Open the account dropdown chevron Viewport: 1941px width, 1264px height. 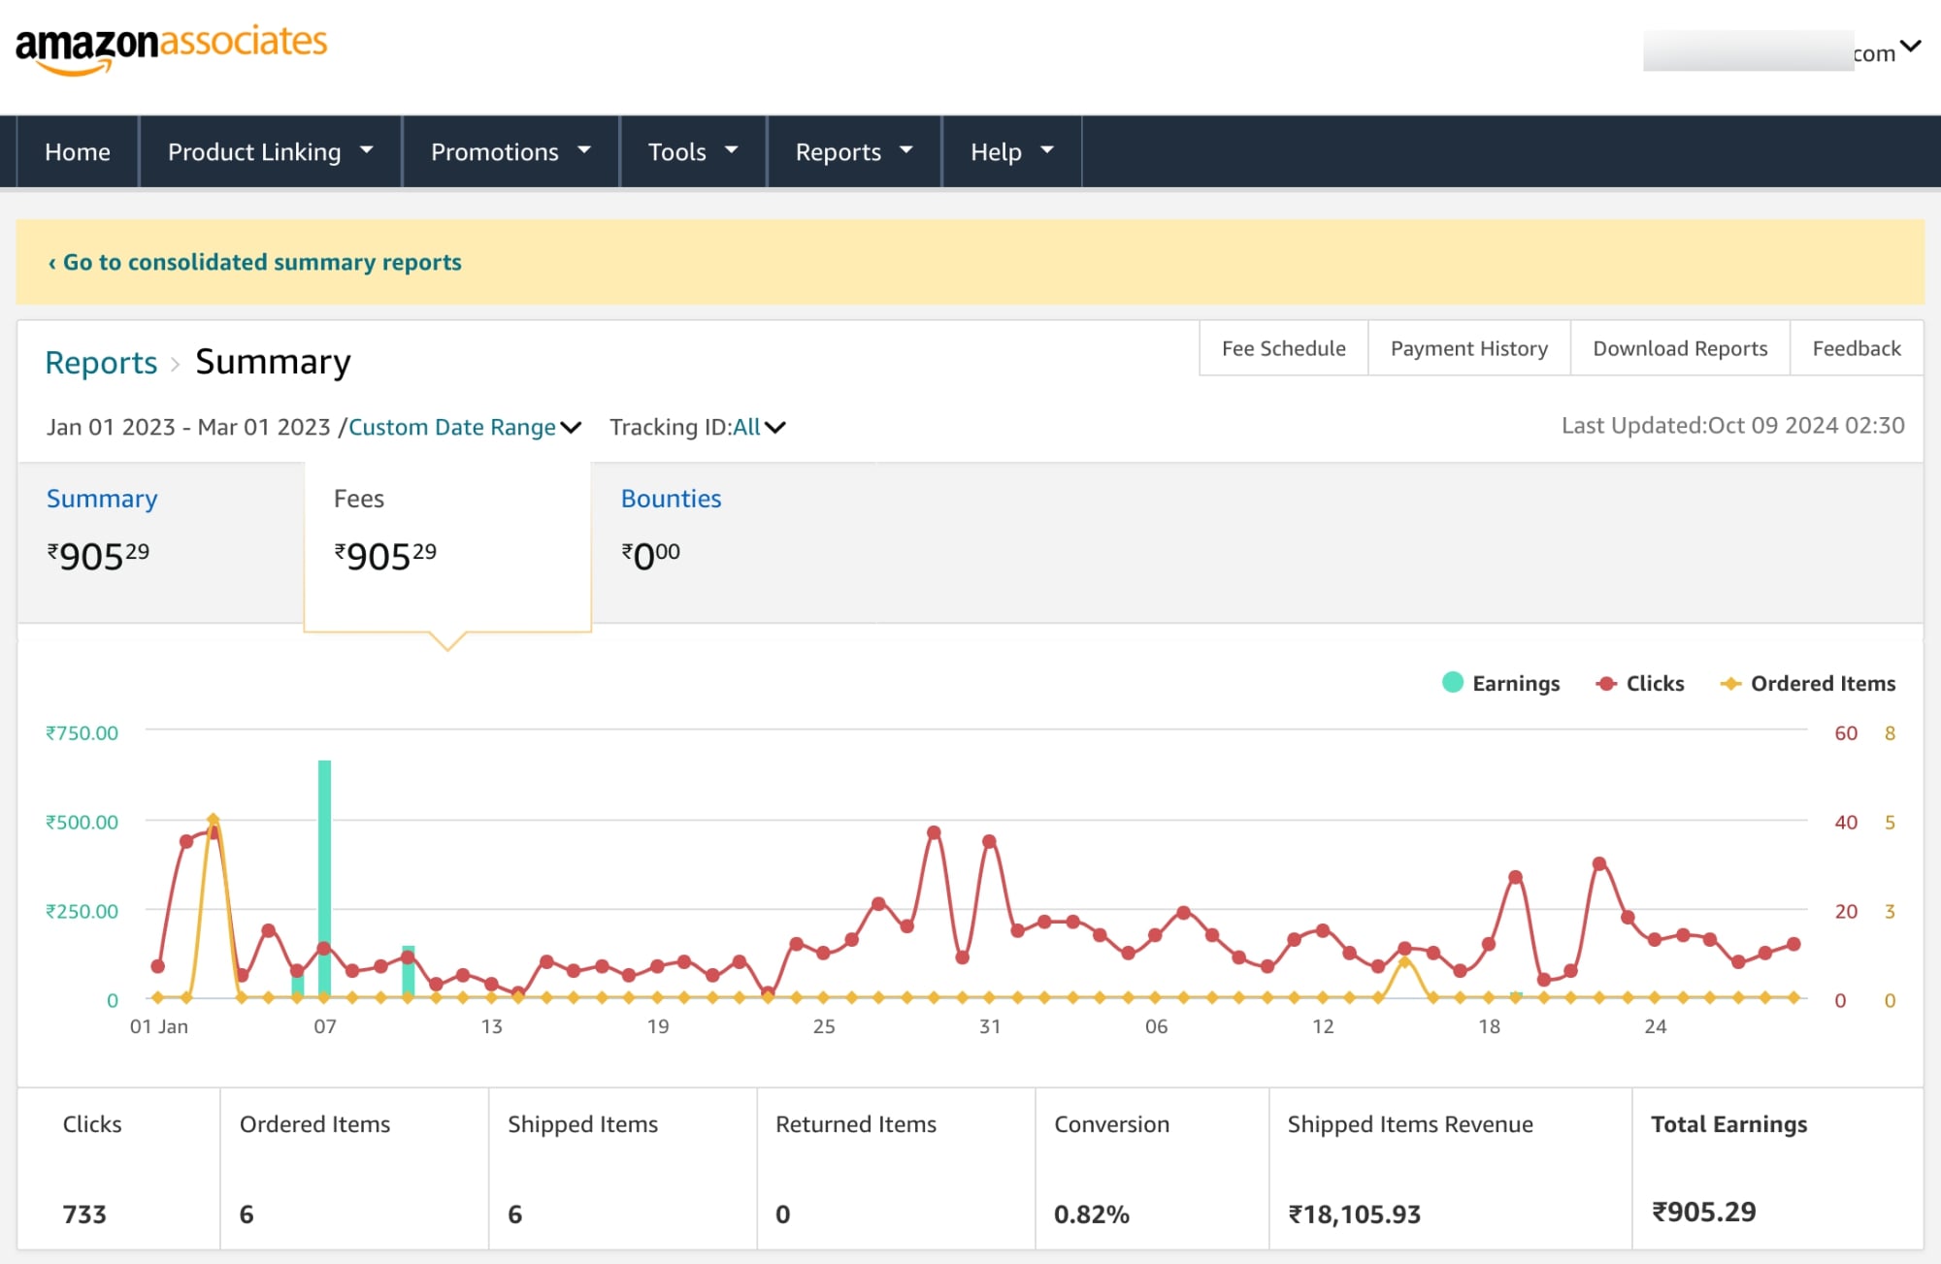pos(1910,46)
